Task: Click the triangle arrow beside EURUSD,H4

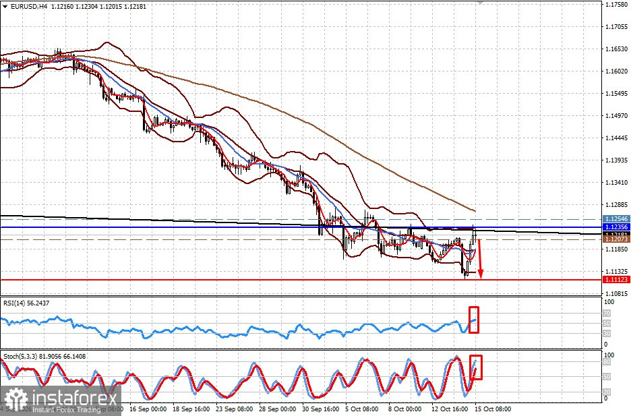Action: (x=5, y=7)
